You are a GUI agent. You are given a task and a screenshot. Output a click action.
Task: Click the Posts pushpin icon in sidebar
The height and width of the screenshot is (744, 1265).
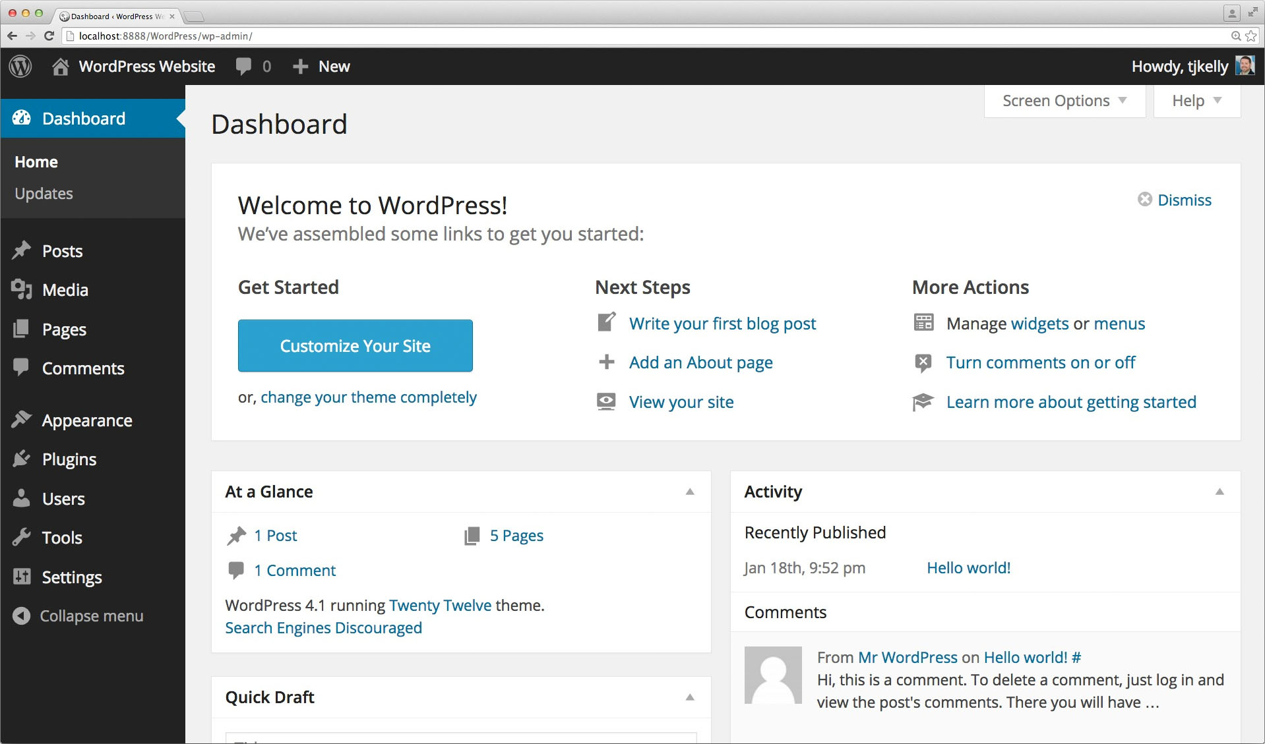click(x=22, y=250)
